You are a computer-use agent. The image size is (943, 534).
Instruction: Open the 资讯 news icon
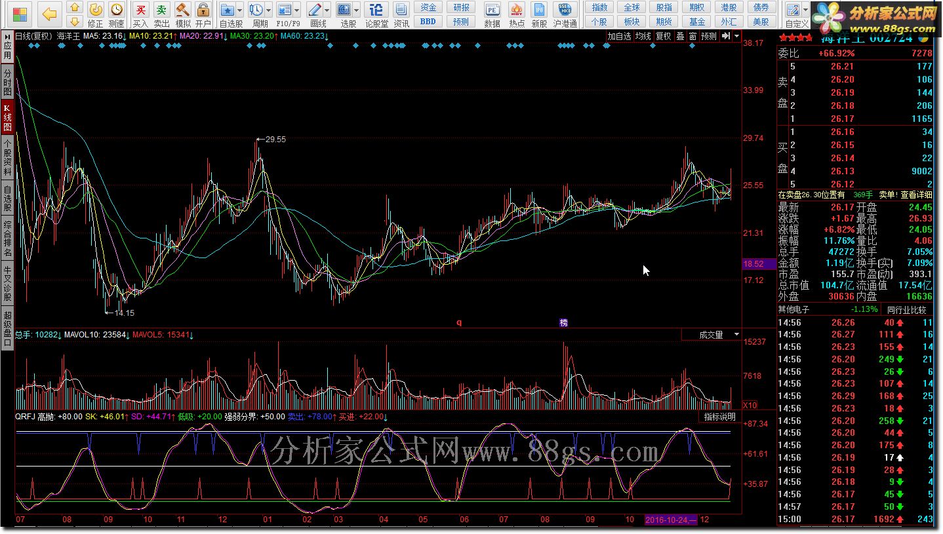(x=401, y=14)
